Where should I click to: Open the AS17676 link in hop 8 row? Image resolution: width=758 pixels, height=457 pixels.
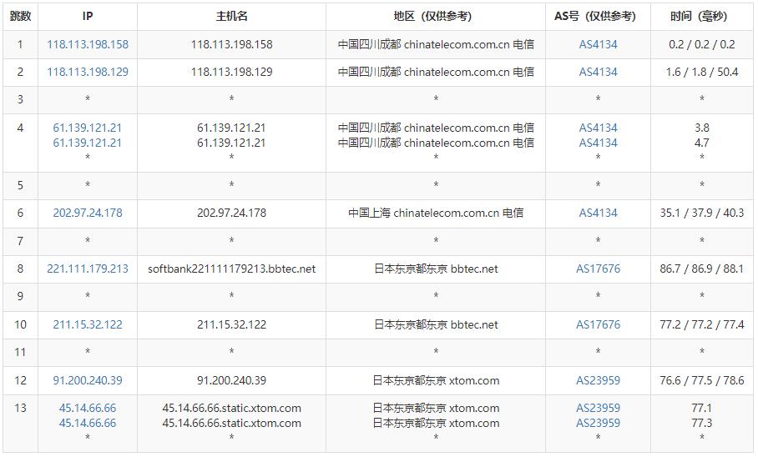(598, 269)
